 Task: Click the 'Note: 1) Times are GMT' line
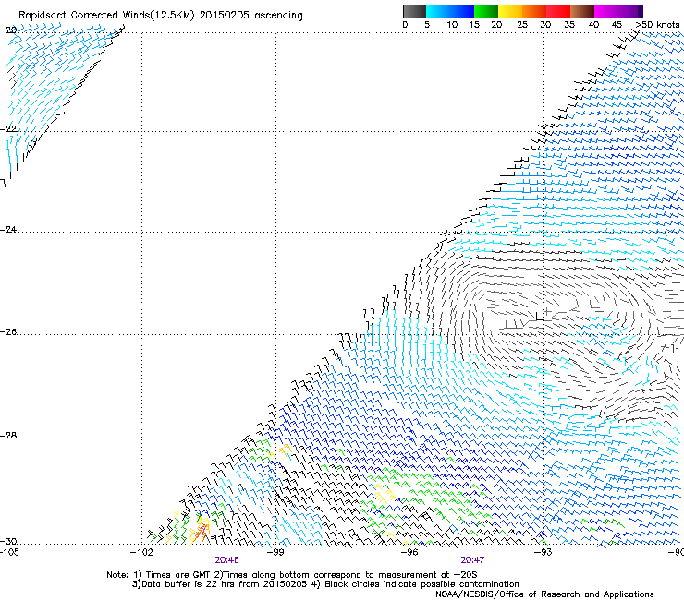[x=291, y=575]
